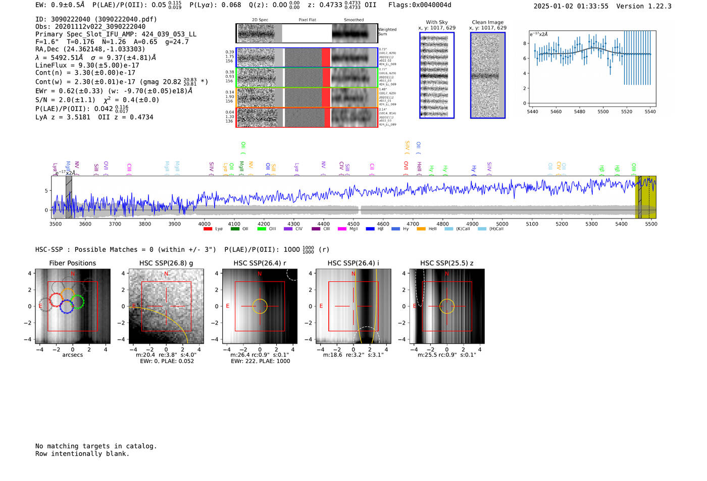Open the With Sky cutout image
The width and height of the screenshot is (707, 481).
(437, 75)
